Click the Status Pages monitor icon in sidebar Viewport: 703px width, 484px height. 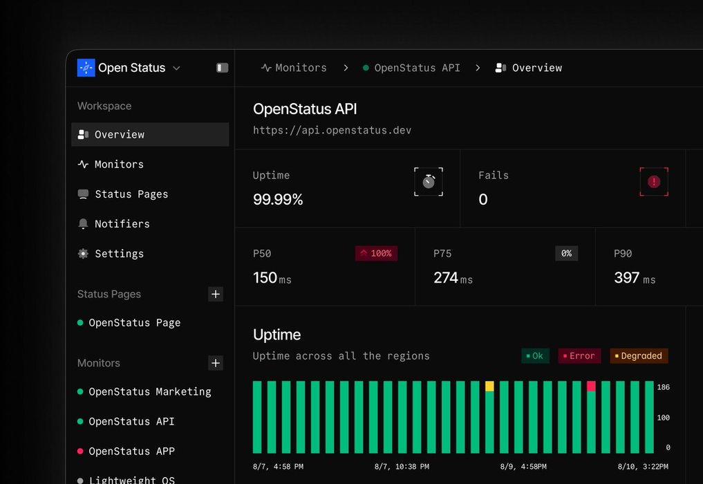click(83, 194)
